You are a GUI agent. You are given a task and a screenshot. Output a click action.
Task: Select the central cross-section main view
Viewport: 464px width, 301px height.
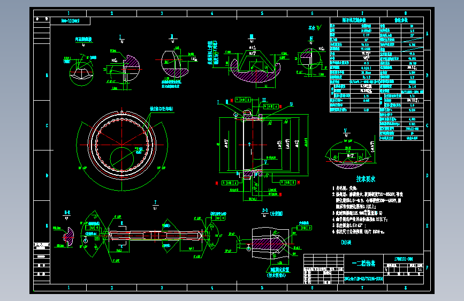pyautogui.click(x=252, y=145)
